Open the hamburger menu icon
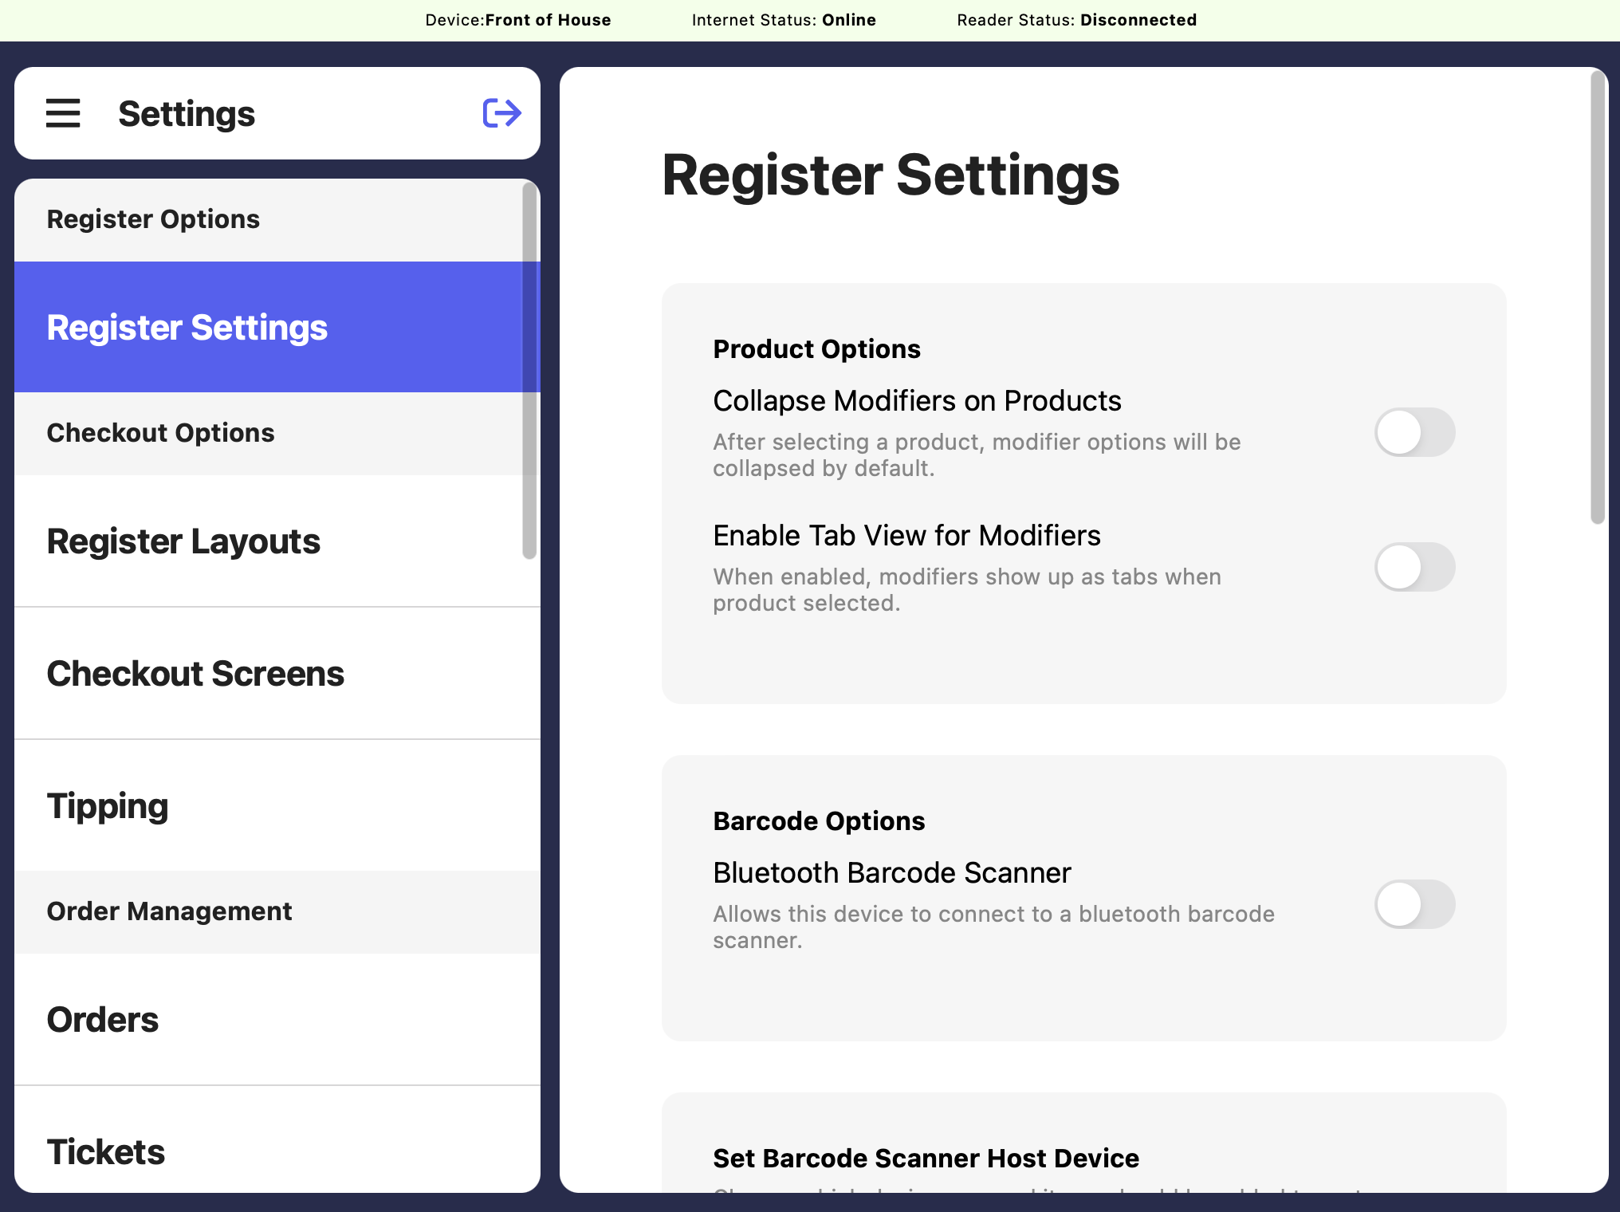This screenshot has height=1212, width=1620. (63, 113)
